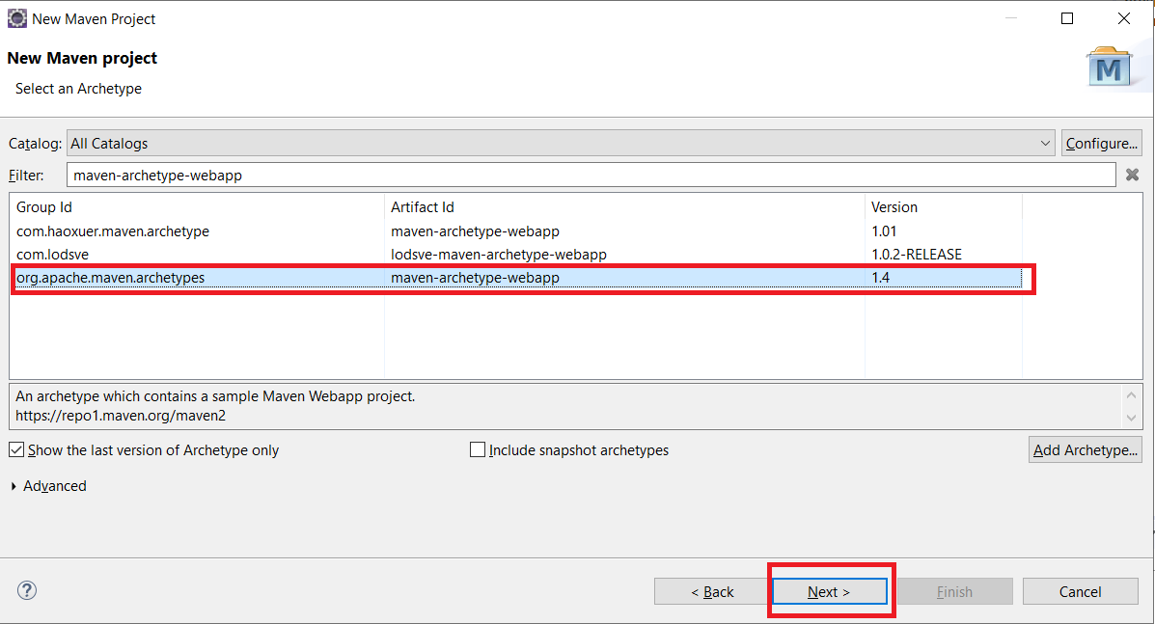Close the New Maven Project dialog

[1124, 18]
